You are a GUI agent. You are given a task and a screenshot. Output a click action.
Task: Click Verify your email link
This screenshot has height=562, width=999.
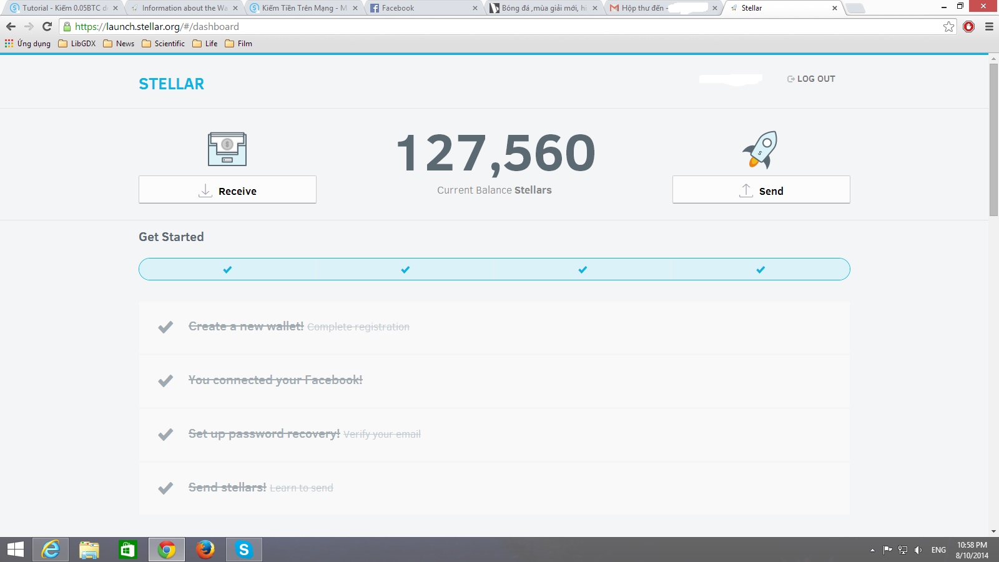pos(382,435)
